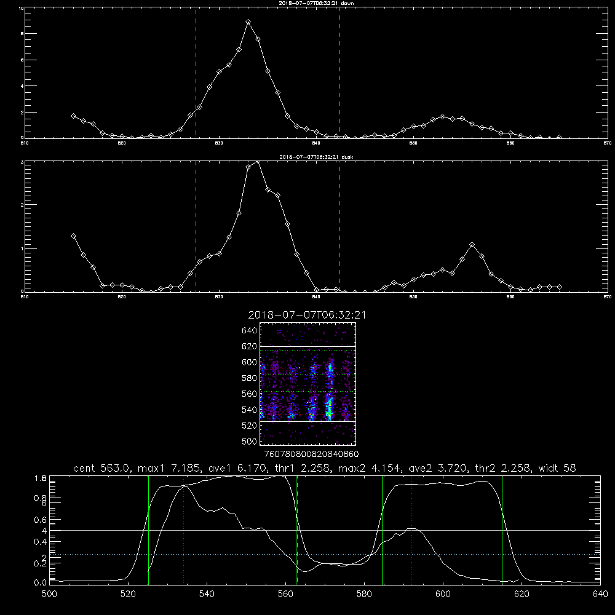Click heatmap y-axis label 580
The image size is (615, 615).
click(x=250, y=378)
